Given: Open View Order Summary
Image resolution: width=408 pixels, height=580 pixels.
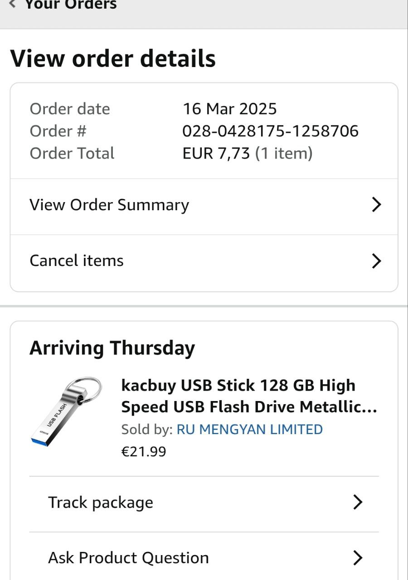Looking at the screenshot, I should pos(109,205).
